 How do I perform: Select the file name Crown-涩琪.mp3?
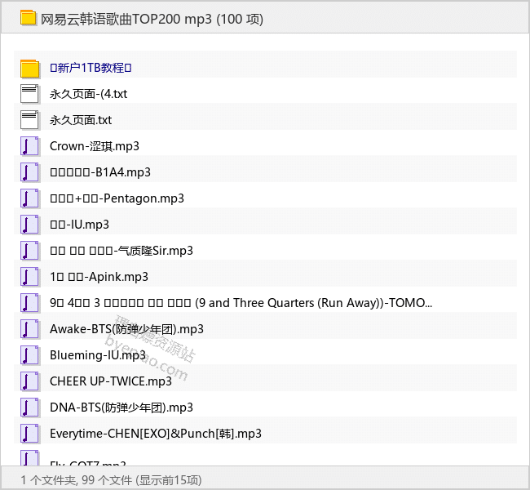(95, 146)
